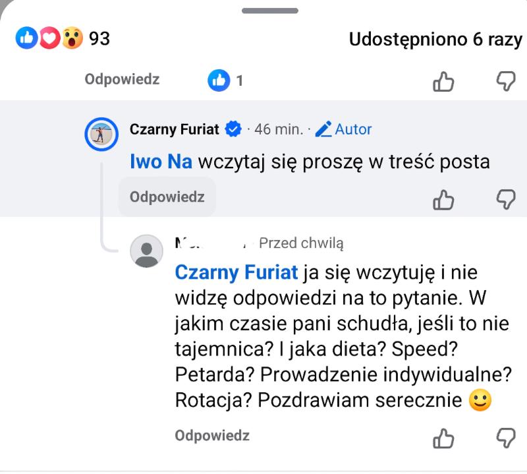
Task: Thumbs up the latest reply comment
Action: pyautogui.click(x=443, y=437)
